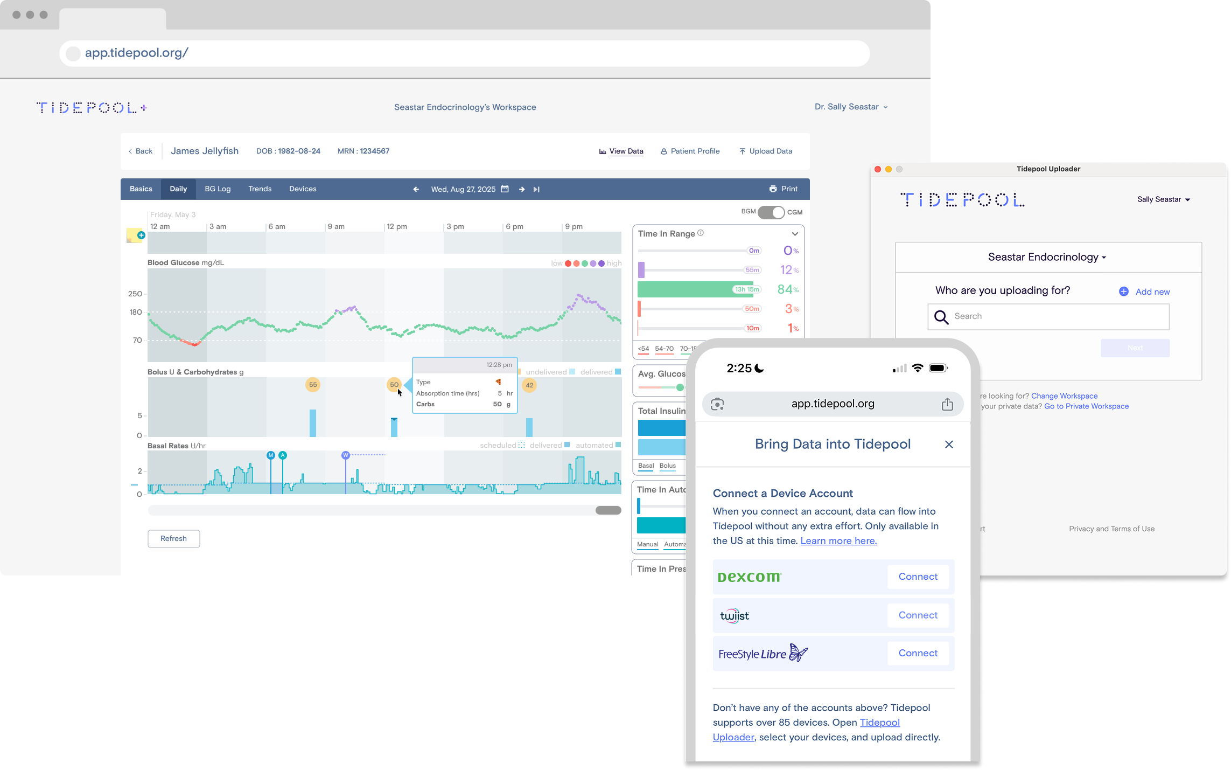Go to previous day arrow

416,189
